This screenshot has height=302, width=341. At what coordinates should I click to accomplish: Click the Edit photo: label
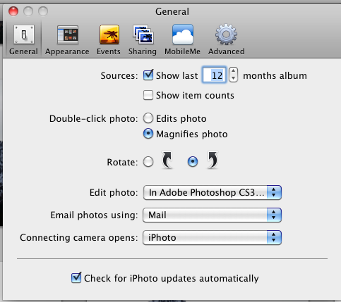[x=114, y=193]
